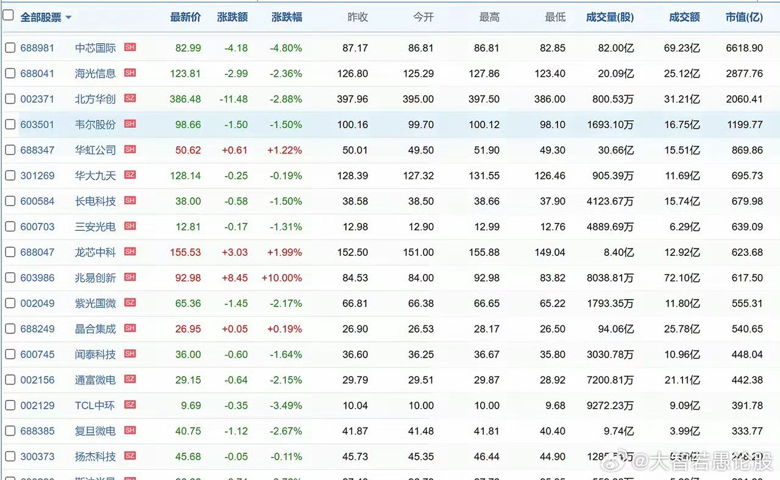Select turnover 72.10亿 of 兆易创新
Viewport: 780px width, 480px height.
tap(682, 278)
